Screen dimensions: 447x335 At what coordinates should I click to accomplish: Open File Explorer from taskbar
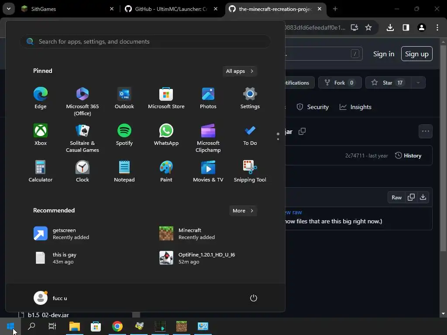coord(75,326)
